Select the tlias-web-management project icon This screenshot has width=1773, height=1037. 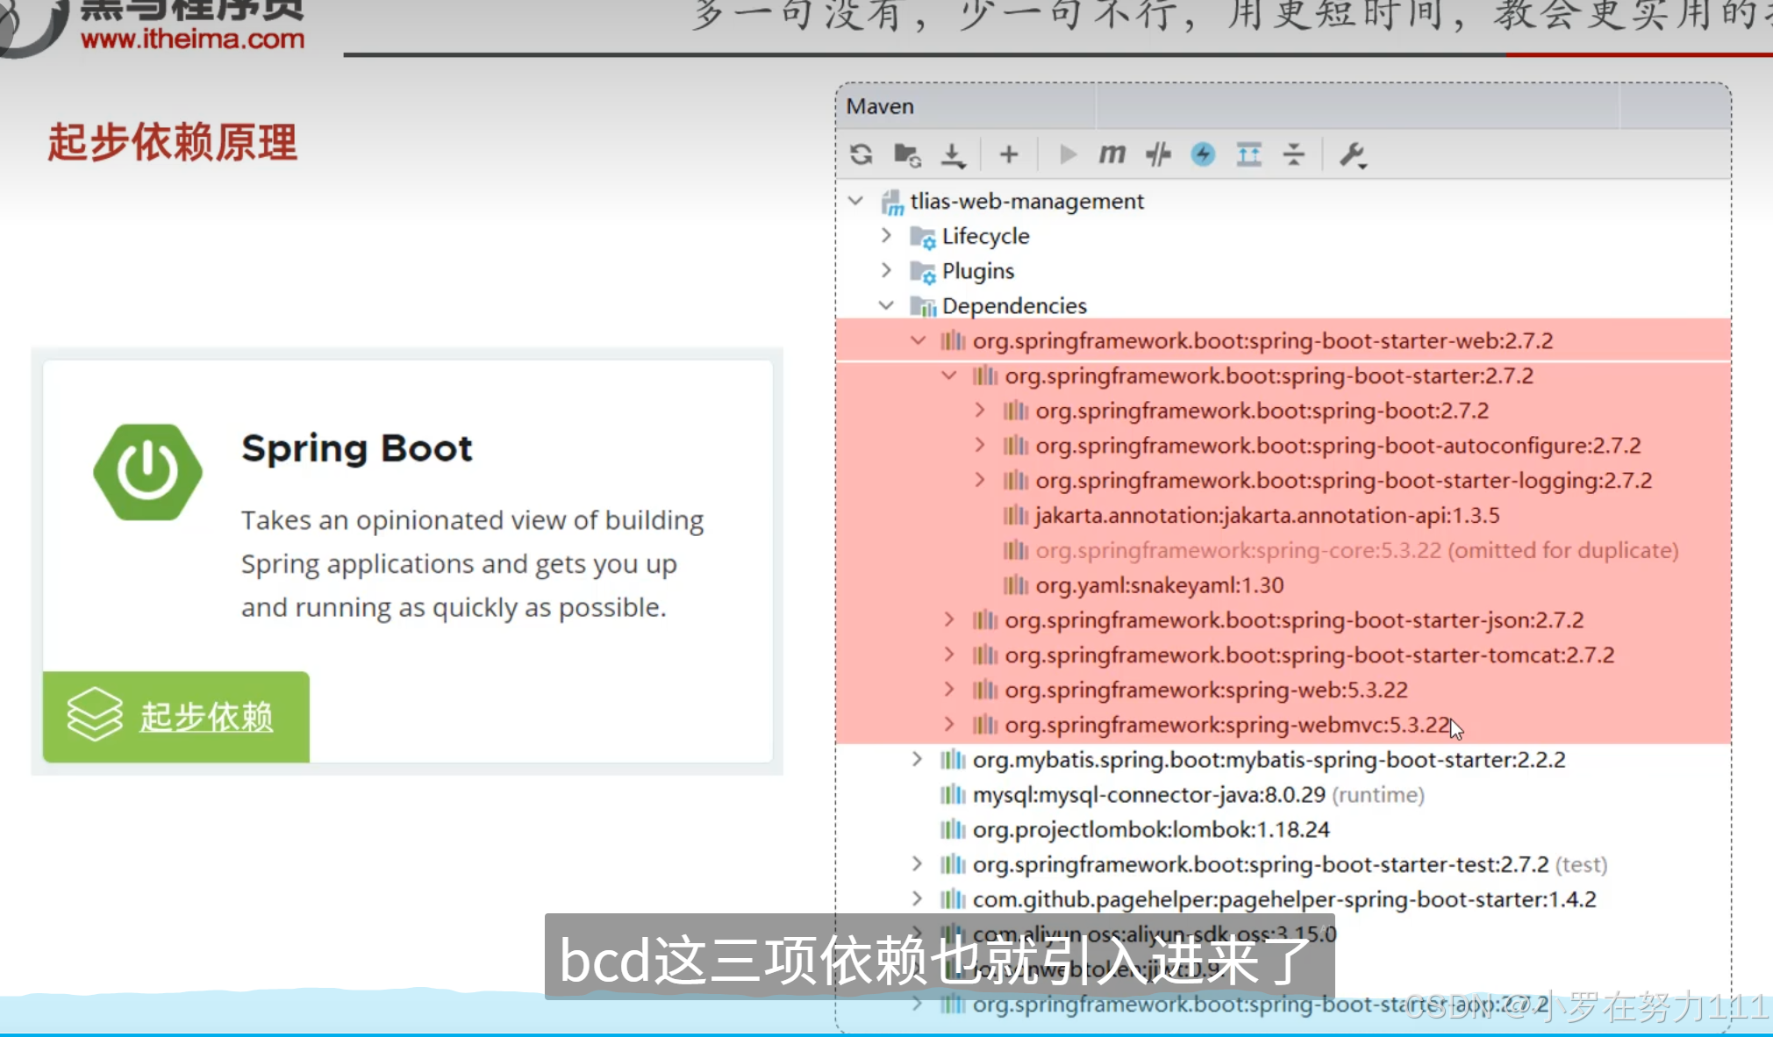click(892, 202)
